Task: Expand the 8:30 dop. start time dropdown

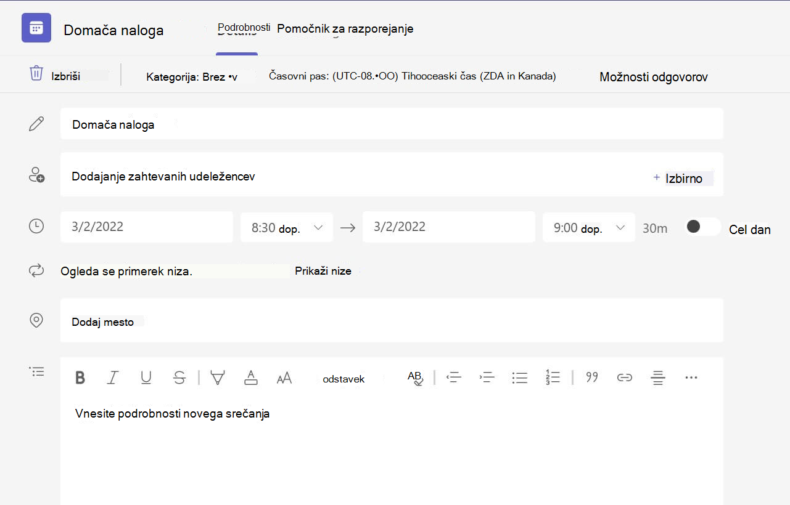Action: click(x=287, y=227)
